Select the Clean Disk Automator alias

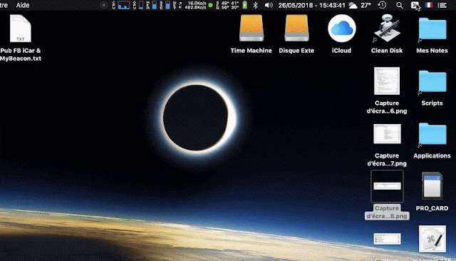coord(387,29)
